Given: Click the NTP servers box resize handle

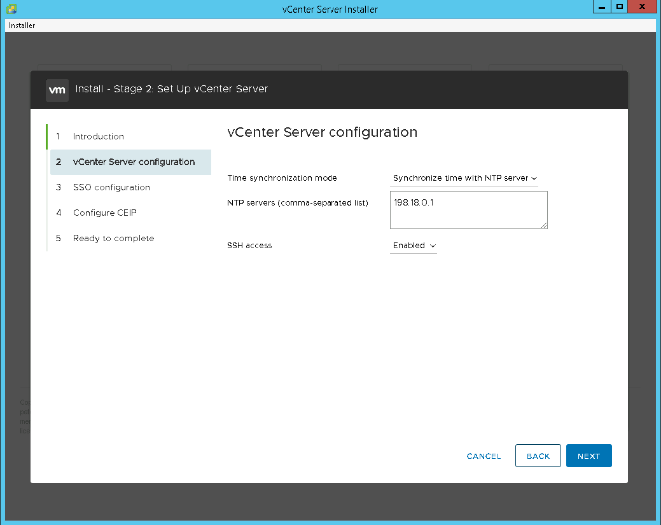Looking at the screenshot, I should coord(544,225).
